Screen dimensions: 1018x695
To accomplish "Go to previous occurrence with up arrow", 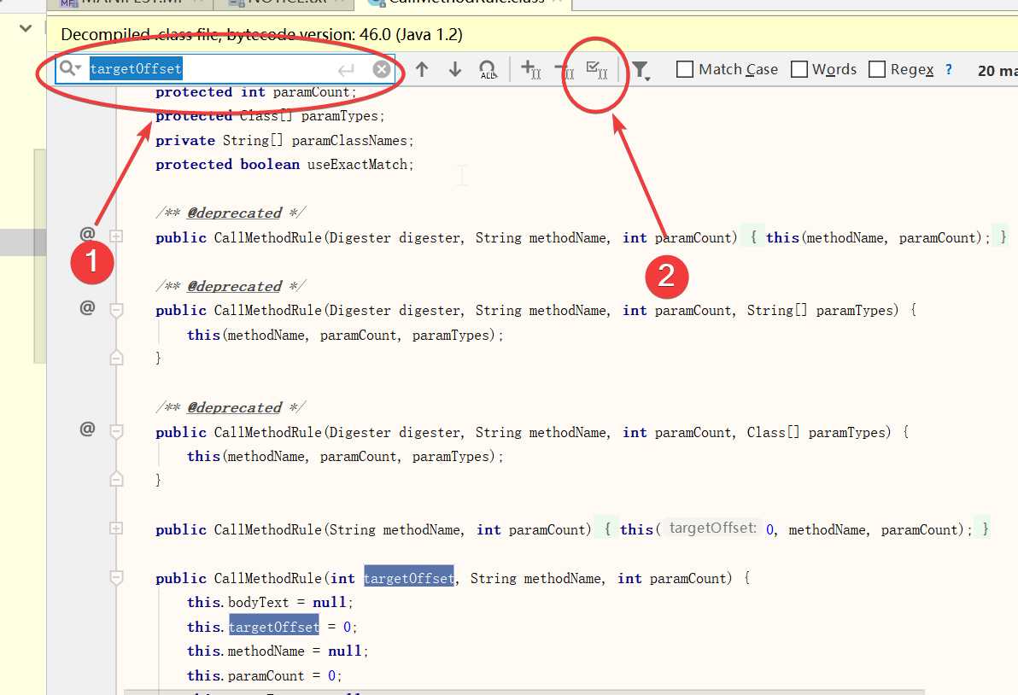I will [x=422, y=69].
